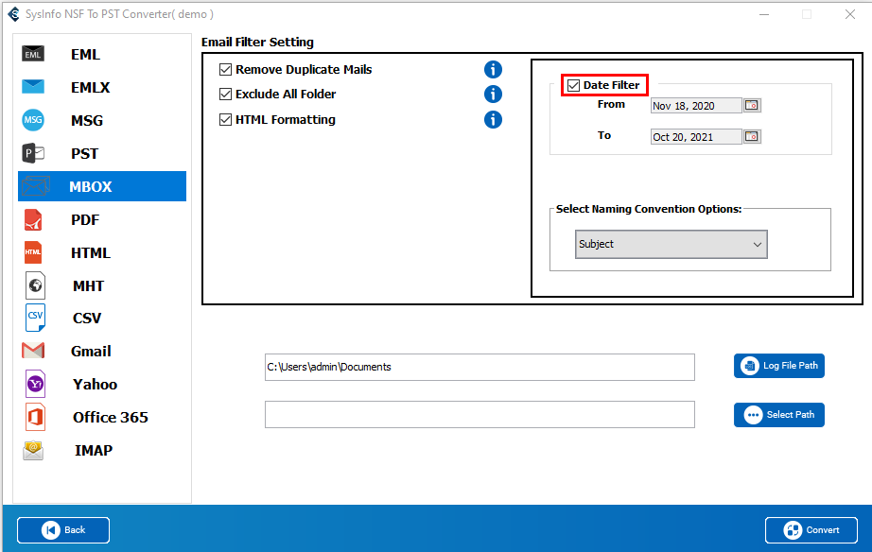
Task: Click the Yahoo purple icon
Action: point(35,384)
